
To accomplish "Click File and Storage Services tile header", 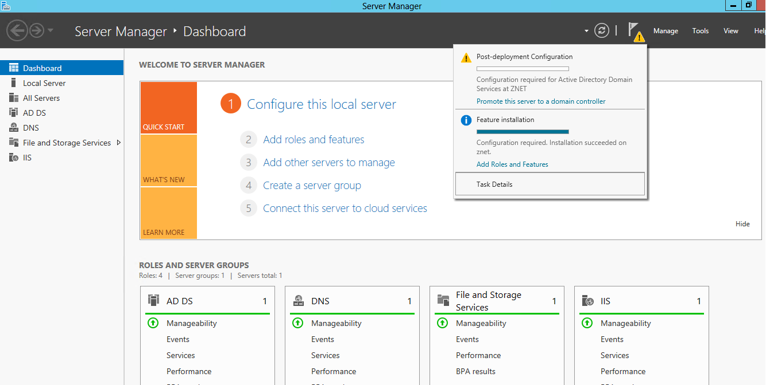I will click(497, 301).
